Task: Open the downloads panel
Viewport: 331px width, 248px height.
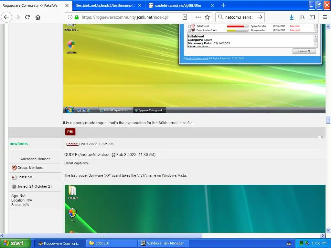Action: click(x=291, y=17)
